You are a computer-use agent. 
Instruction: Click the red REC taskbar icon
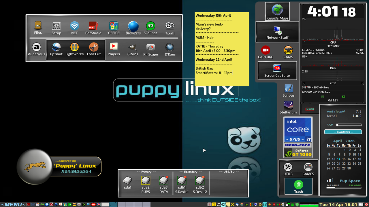[93, 204]
